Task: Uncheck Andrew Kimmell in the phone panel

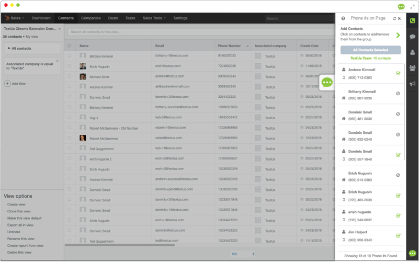Action: [398, 73]
